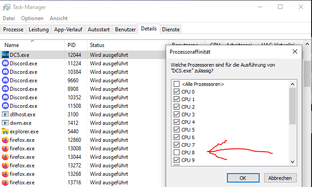The image size is (312, 187).
Task: Uncheck CPU 0 checkbox
Action: tap(176, 92)
